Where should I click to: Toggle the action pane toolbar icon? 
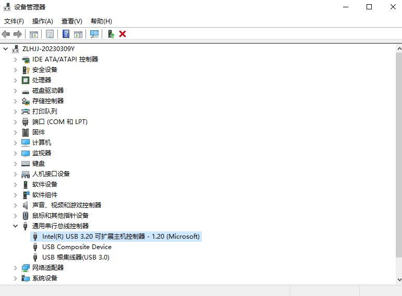tap(78, 34)
